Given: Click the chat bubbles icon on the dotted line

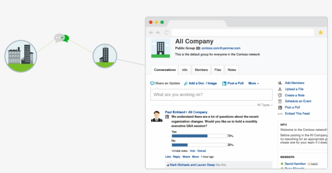Looking at the screenshot, I should (62, 38).
